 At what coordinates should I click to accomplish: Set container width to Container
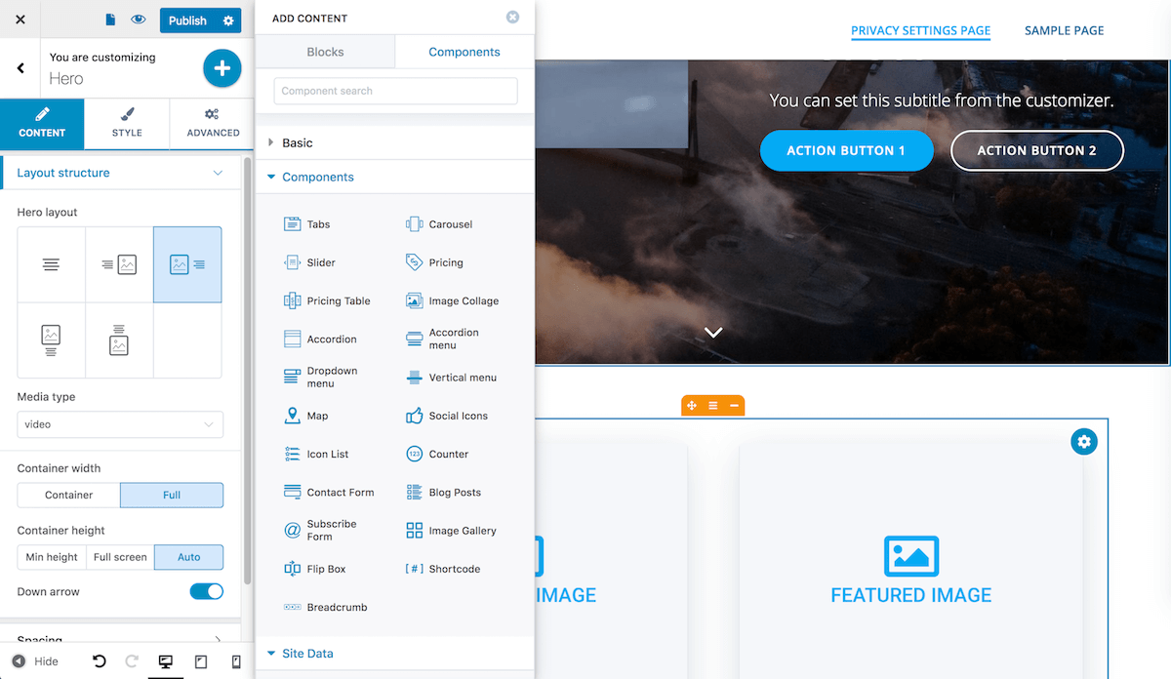coord(69,495)
